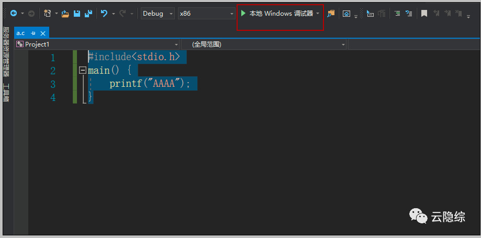Comment out the selected lines
Viewport: 481px width, 238px height.
coord(397,14)
